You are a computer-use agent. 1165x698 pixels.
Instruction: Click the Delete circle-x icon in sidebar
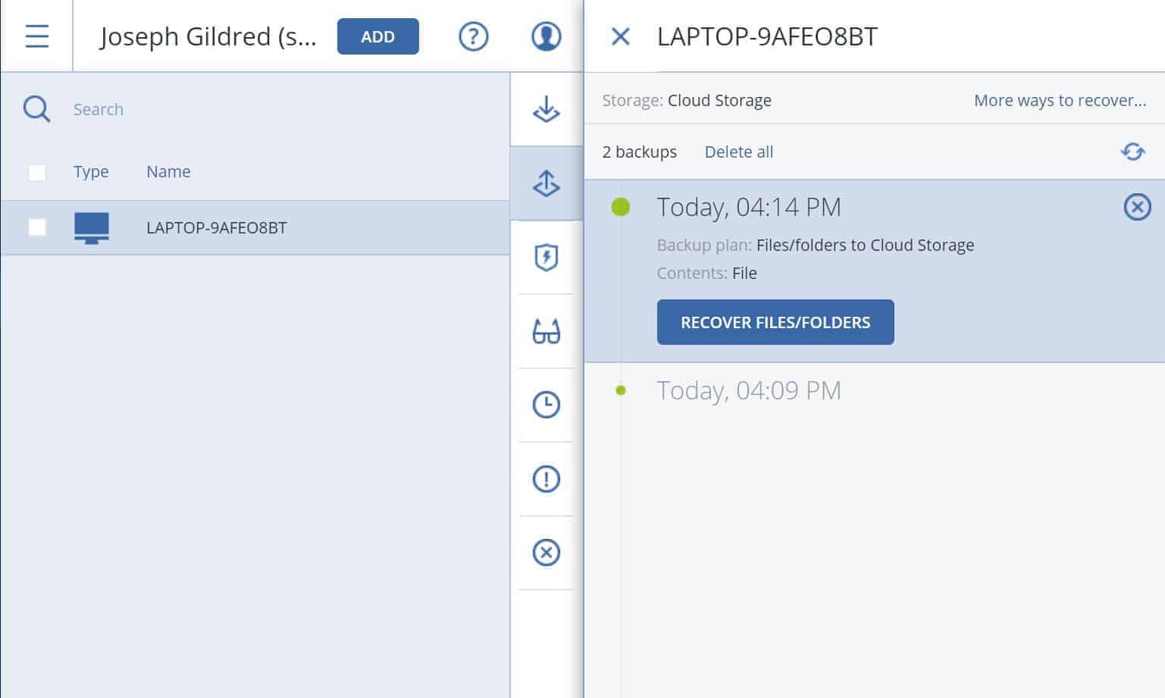pyautogui.click(x=545, y=552)
